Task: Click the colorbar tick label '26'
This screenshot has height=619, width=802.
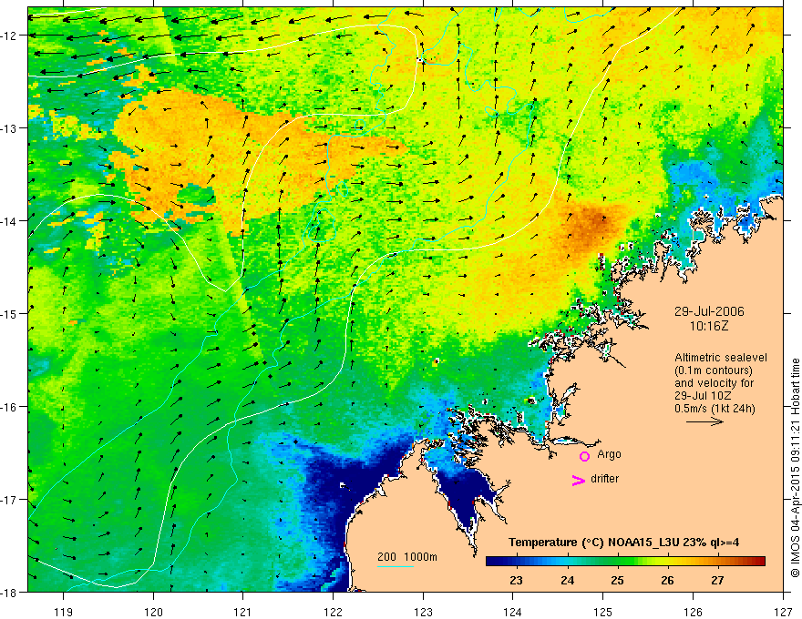Action: pyautogui.click(x=667, y=580)
